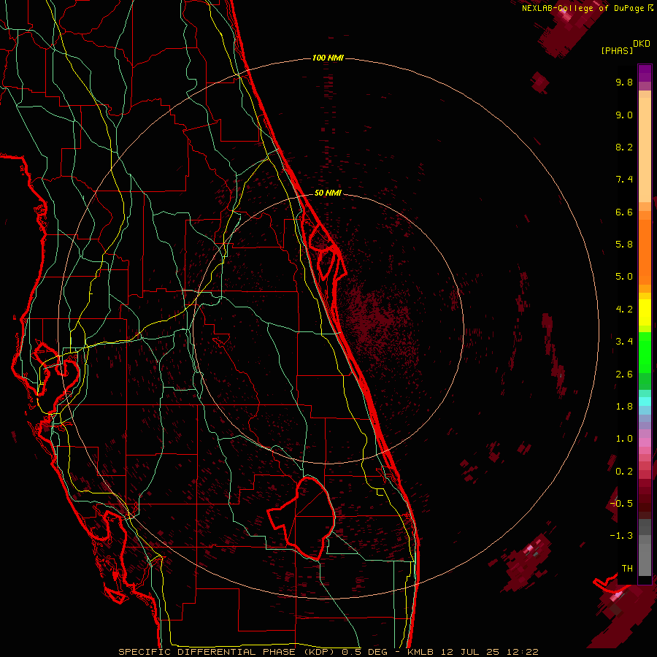Click the DKD product label
Image resolution: width=657 pixels, height=657 pixels.
click(x=642, y=44)
